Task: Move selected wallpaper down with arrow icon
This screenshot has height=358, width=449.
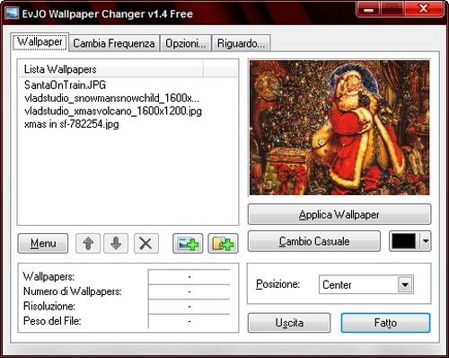Action: pyautogui.click(x=116, y=243)
